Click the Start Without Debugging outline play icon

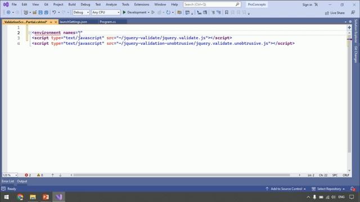point(153,12)
